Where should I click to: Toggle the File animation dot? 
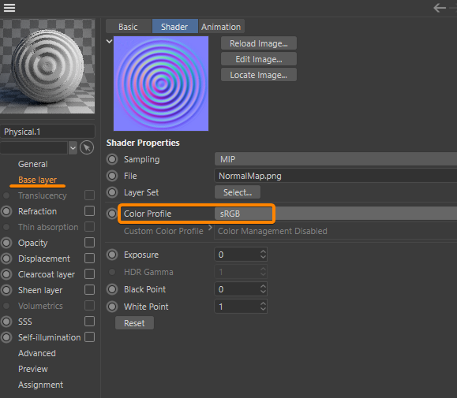pyautogui.click(x=112, y=176)
